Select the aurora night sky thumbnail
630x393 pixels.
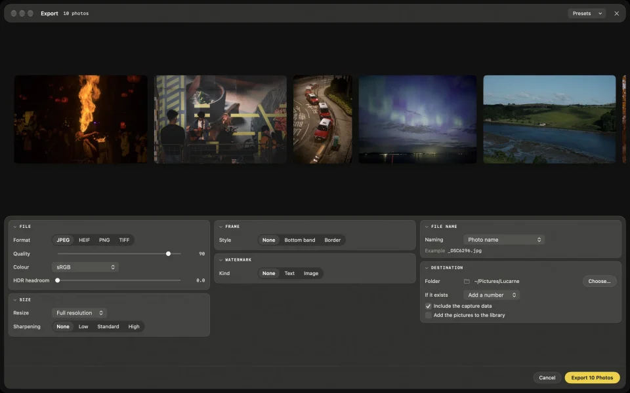(417, 119)
